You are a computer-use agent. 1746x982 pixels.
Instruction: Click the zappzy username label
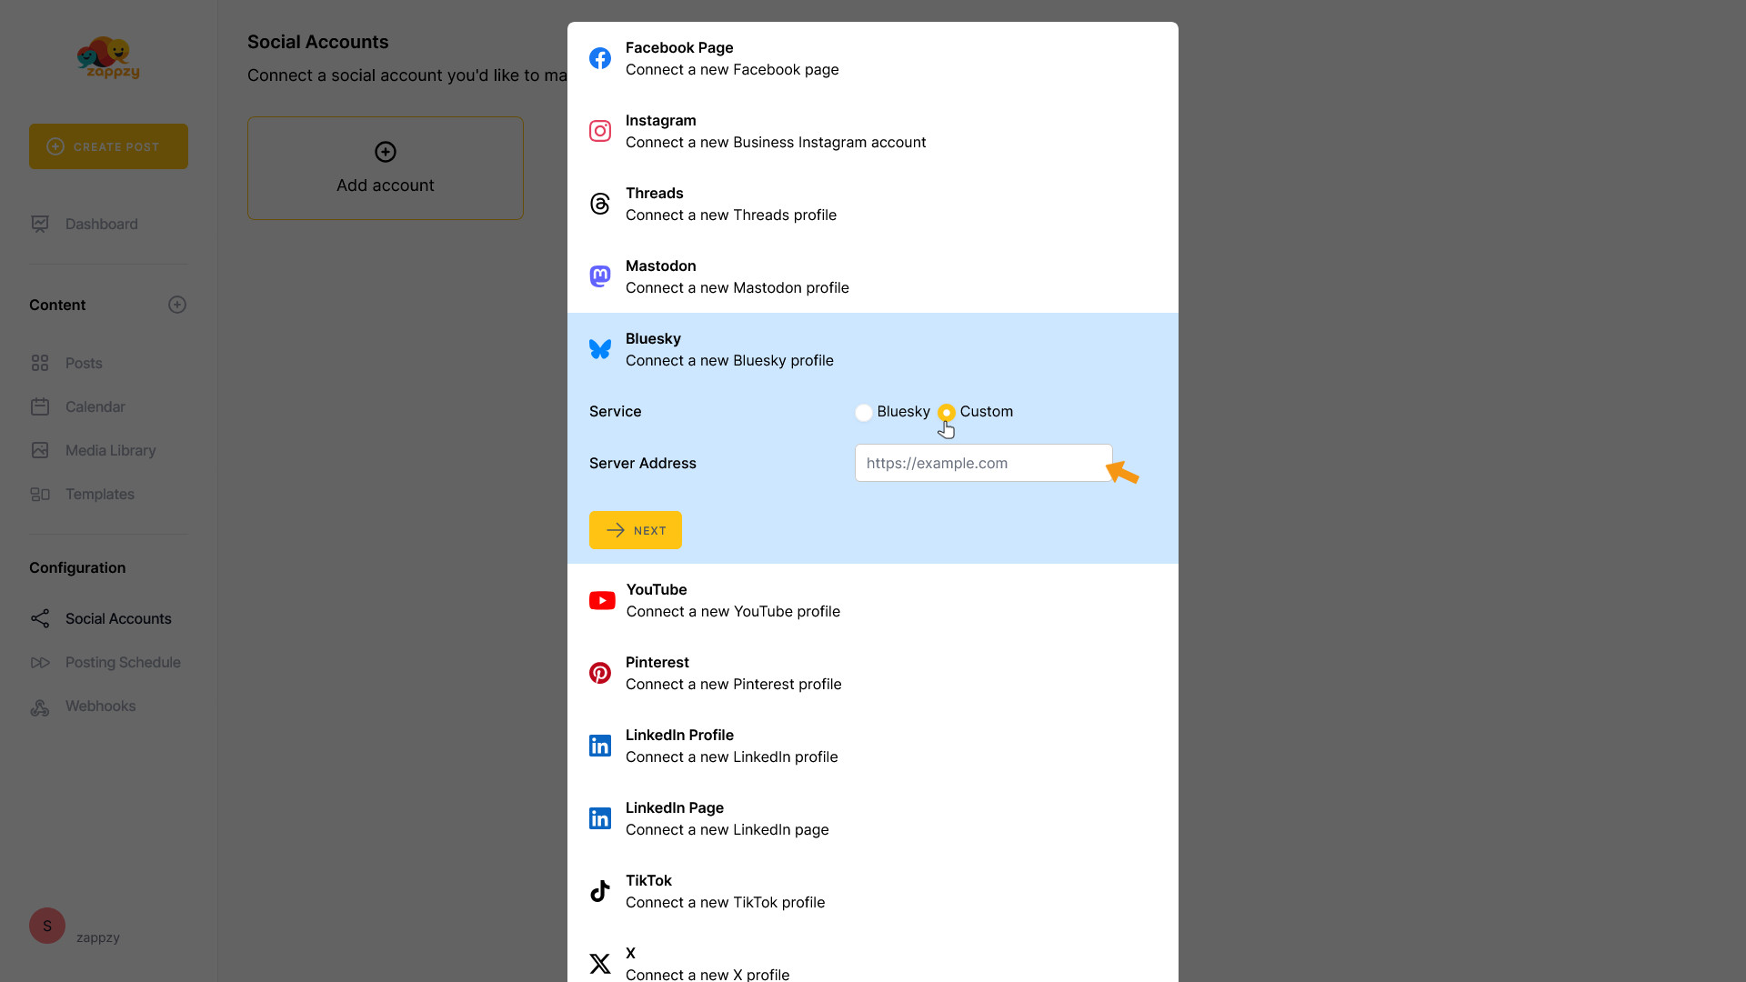point(98,937)
